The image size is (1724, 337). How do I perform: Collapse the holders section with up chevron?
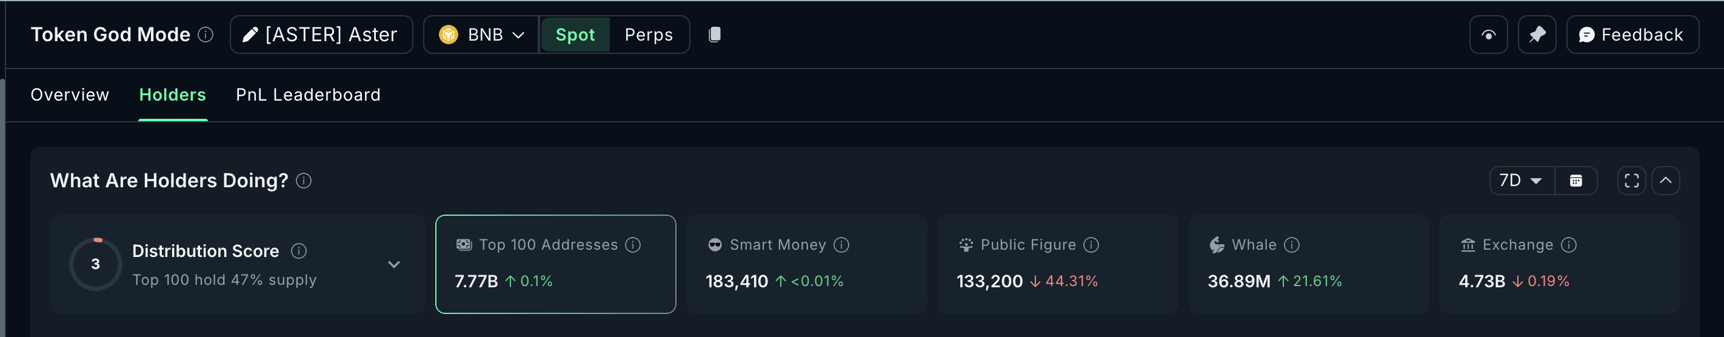(1665, 181)
